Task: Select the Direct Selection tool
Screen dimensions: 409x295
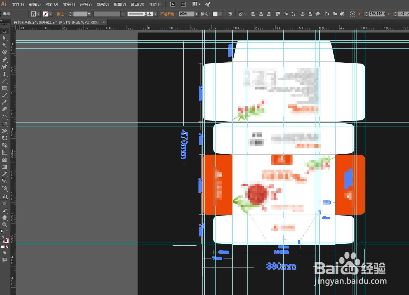Action: [x=4, y=38]
